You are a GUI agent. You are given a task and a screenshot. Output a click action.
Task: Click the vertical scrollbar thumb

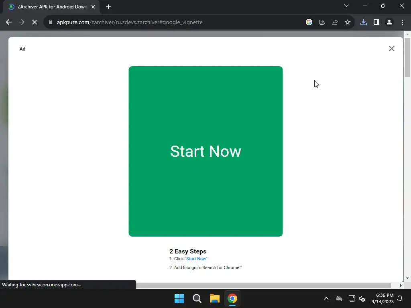[407, 57]
